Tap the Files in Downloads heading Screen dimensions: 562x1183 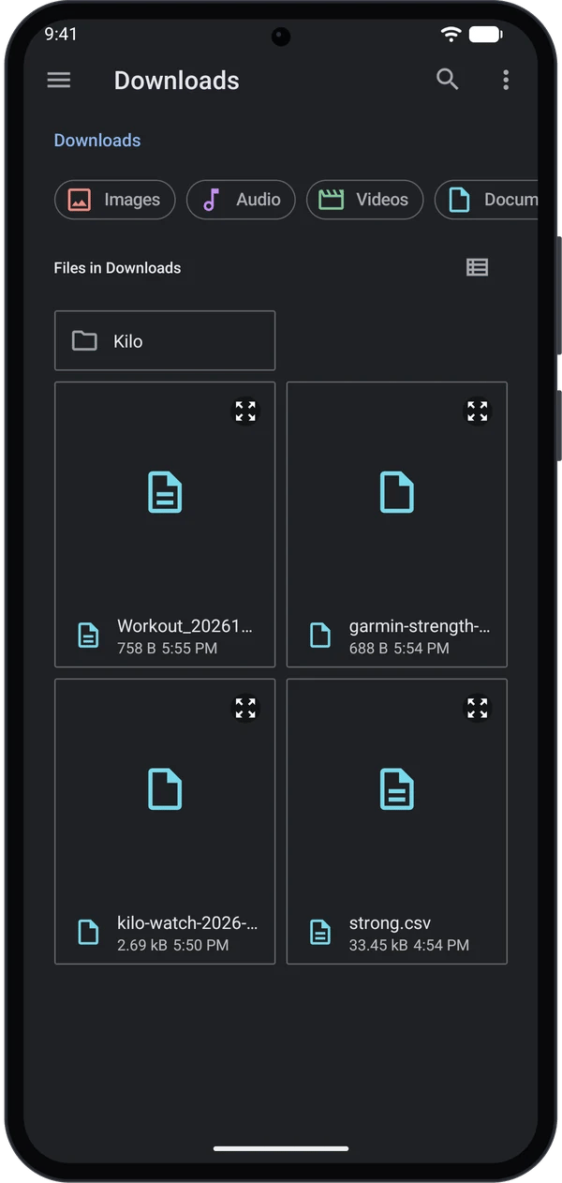(117, 268)
